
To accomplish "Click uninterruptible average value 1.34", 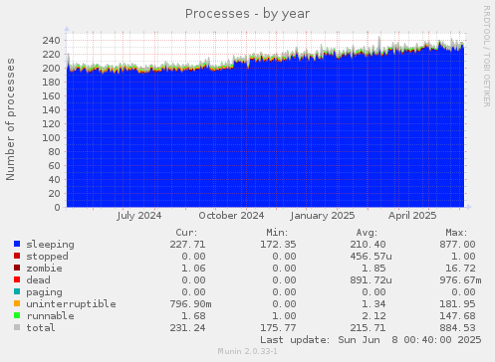I will click(x=373, y=304).
